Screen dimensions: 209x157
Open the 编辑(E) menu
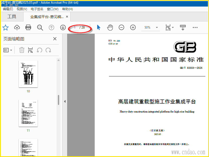[8, 9]
